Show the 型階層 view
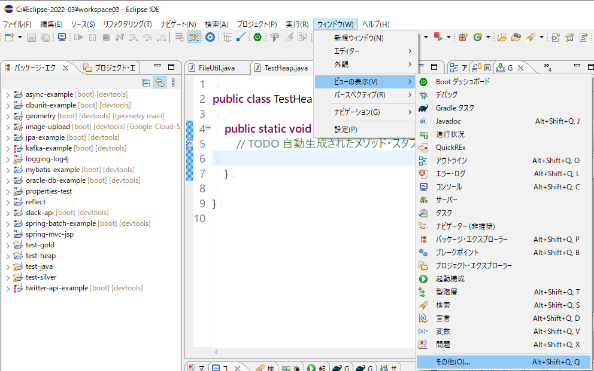Image resolution: width=594 pixels, height=371 pixels. coord(504,292)
